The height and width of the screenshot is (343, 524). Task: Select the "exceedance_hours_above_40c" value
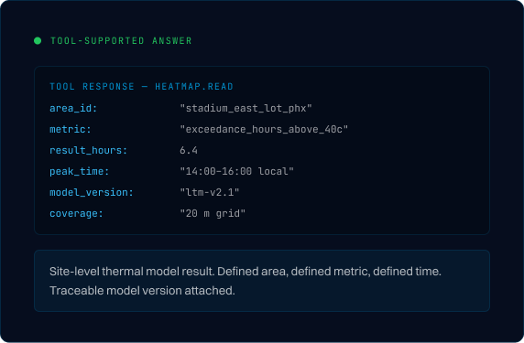[x=264, y=130]
